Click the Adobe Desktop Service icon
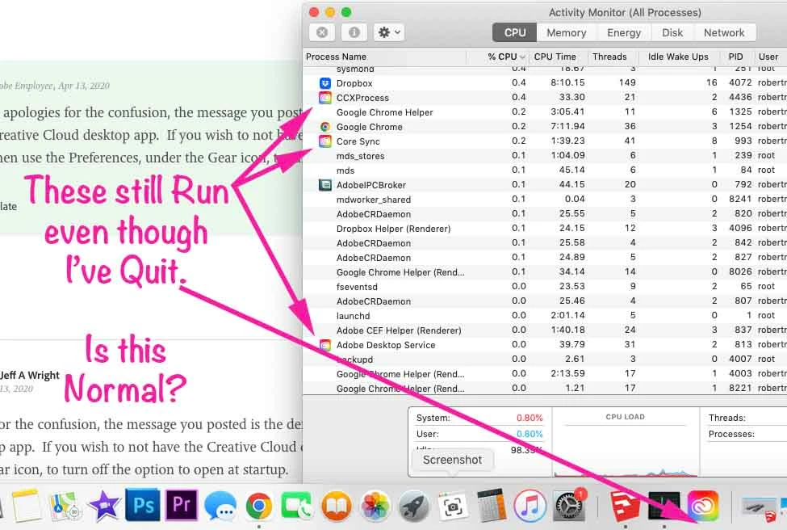The height and width of the screenshot is (530, 787). point(325,345)
